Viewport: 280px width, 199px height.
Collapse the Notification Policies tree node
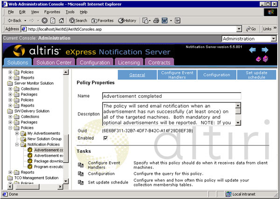tap(17, 144)
